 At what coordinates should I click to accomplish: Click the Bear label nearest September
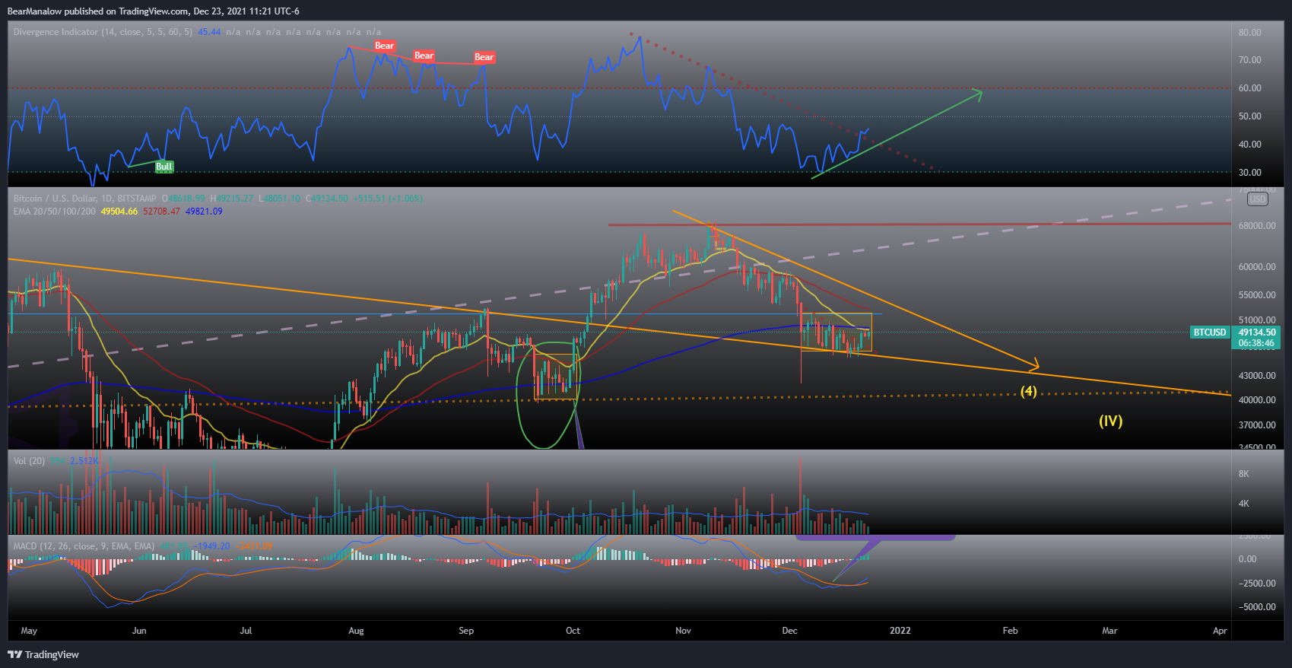click(x=484, y=57)
